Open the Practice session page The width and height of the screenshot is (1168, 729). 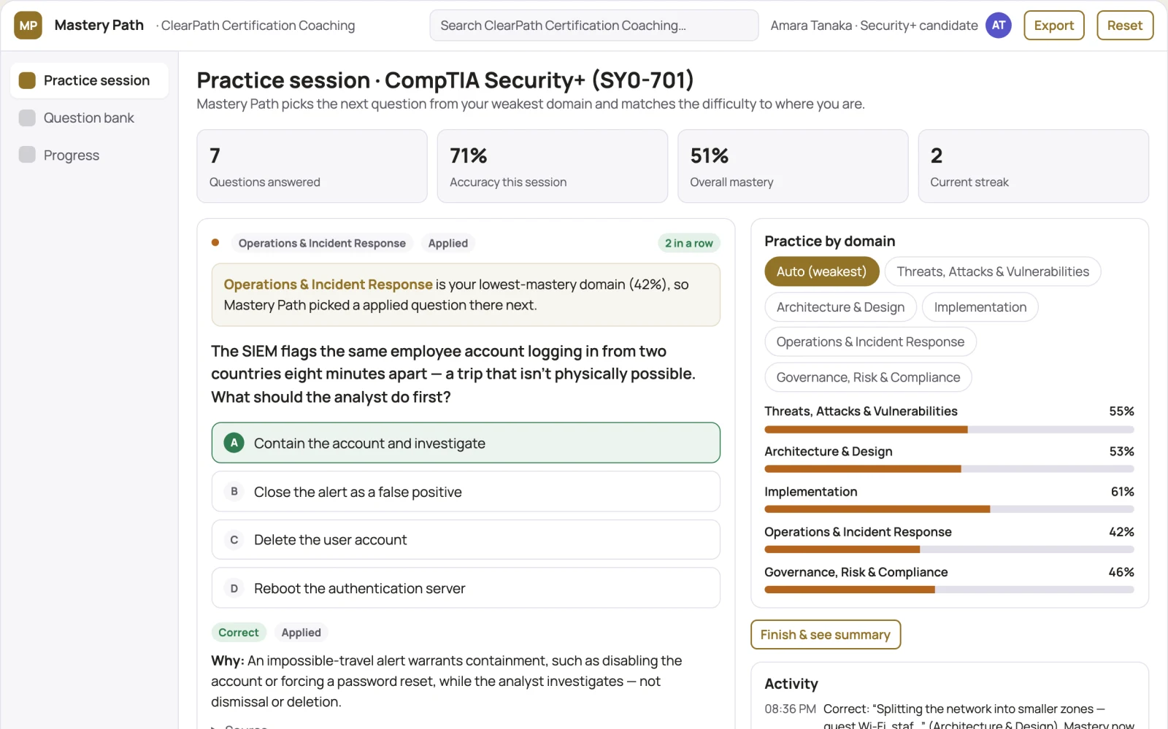click(89, 80)
